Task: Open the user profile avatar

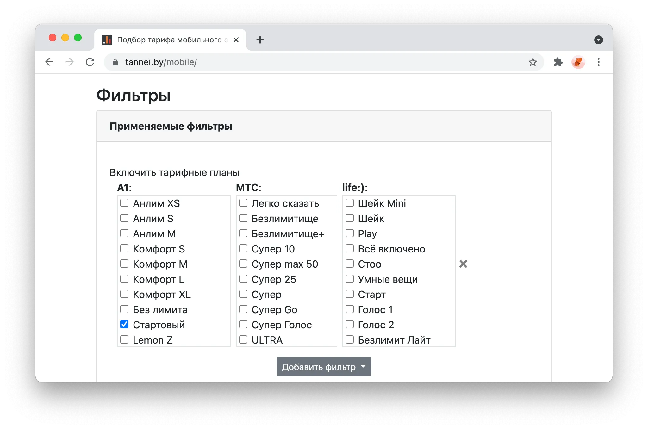Action: tap(578, 62)
